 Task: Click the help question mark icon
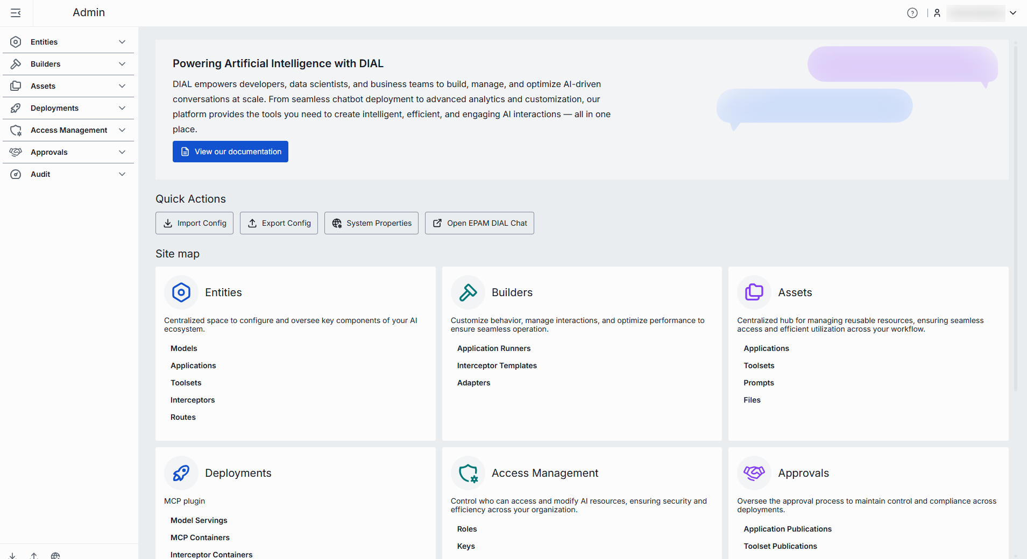pos(912,13)
